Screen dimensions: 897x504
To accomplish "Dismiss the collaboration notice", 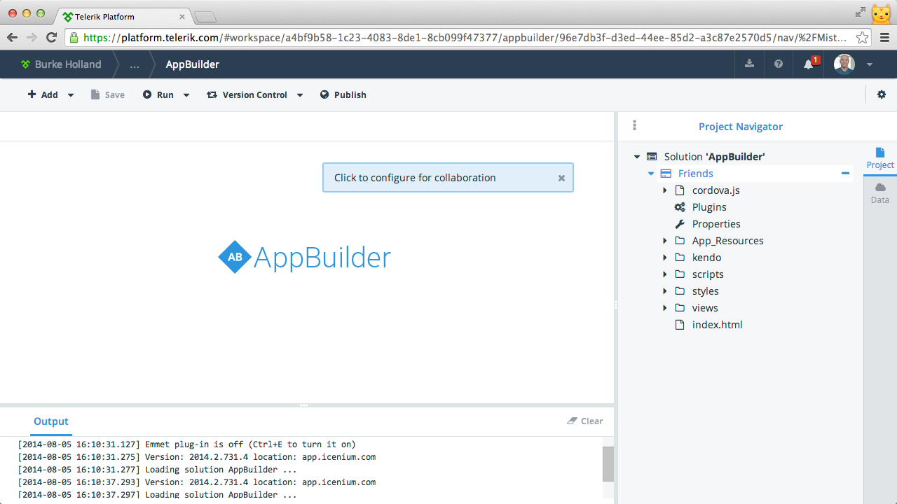I will [561, 178].
